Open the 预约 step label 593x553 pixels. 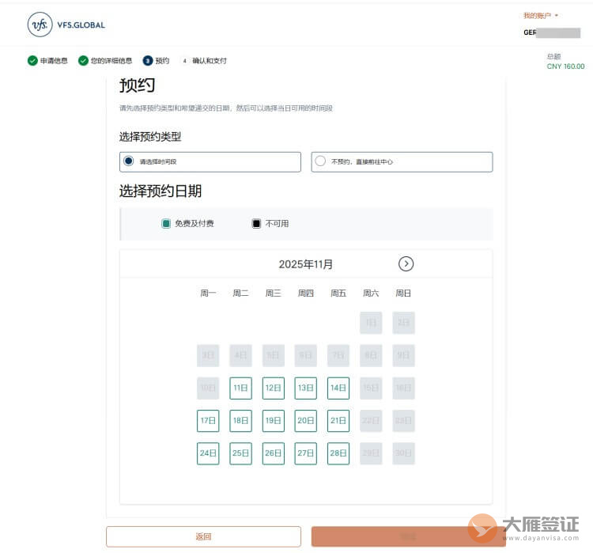pyautogui.click(x=162, y=61)
